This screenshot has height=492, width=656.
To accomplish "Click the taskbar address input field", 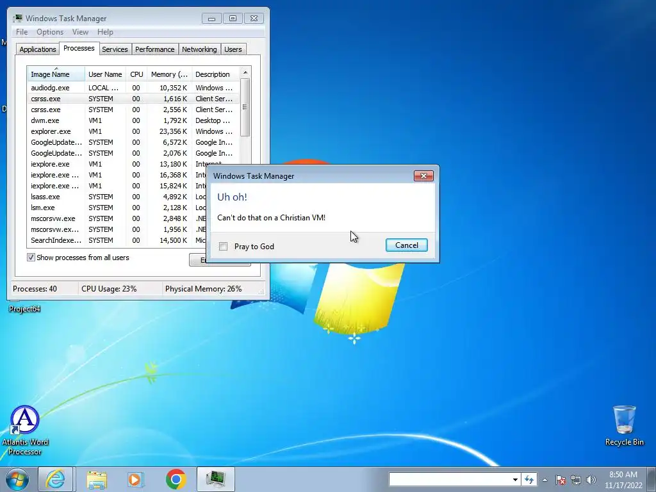I will tap(449, 479).
